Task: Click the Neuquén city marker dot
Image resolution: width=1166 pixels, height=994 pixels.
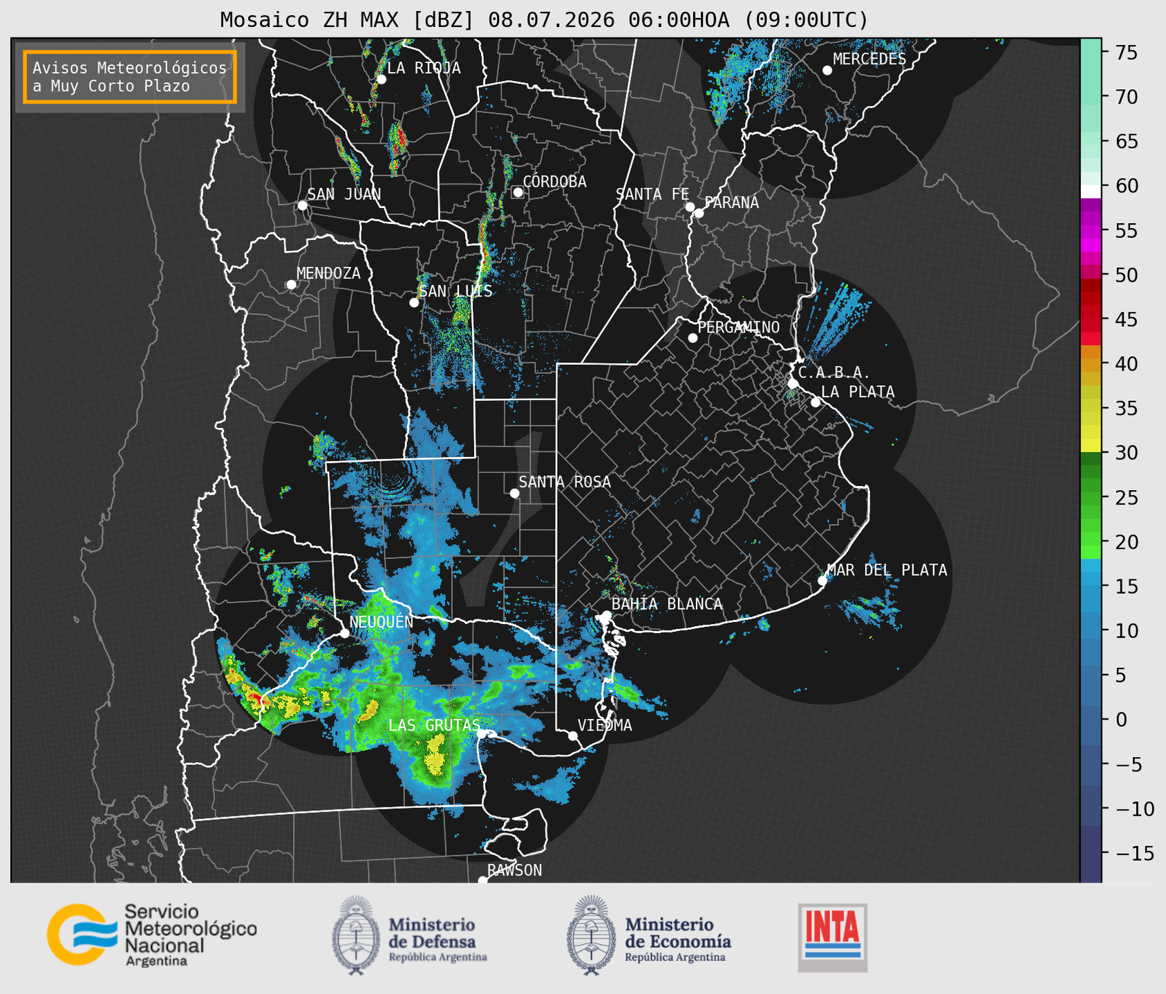Action: pyautogui.click(x=344, y=633)
